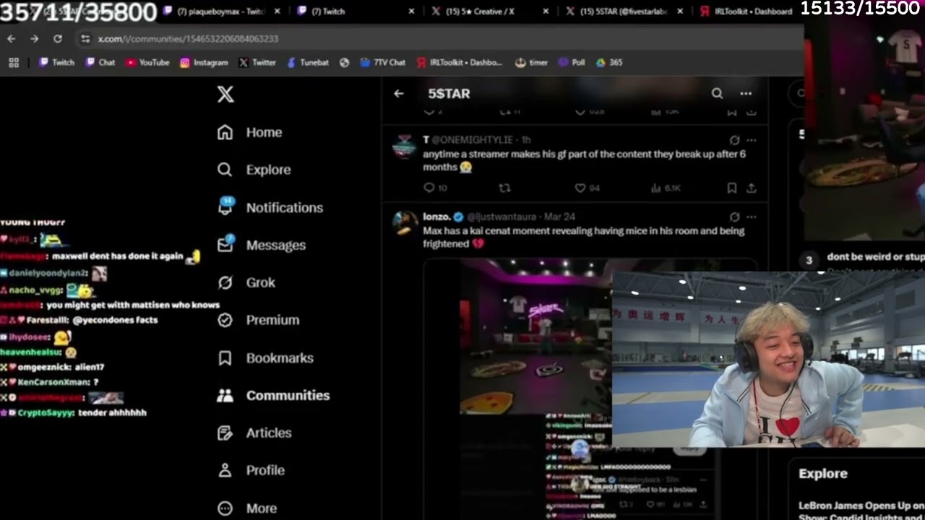The height and width of the screenshot is (520, 925).
Task: Open the Tunebat bookmark
Action: pyautogui.click(x=308, y=62)
